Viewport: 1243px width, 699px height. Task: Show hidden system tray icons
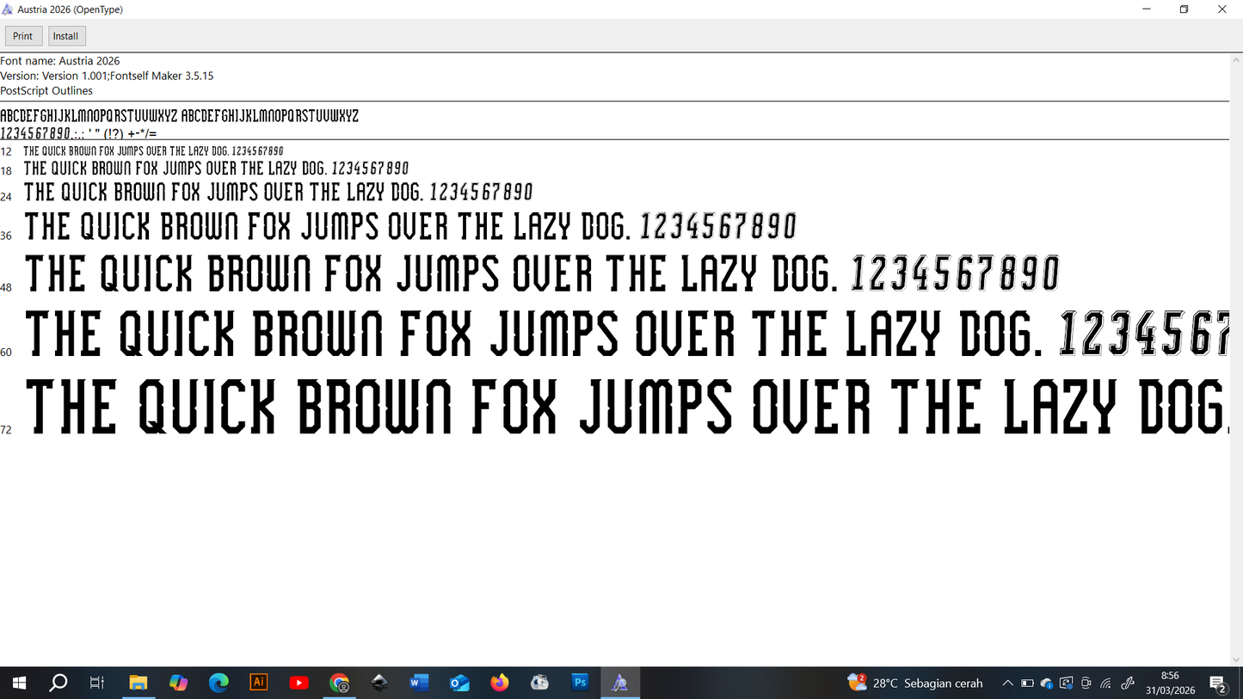click(1007, 684)
